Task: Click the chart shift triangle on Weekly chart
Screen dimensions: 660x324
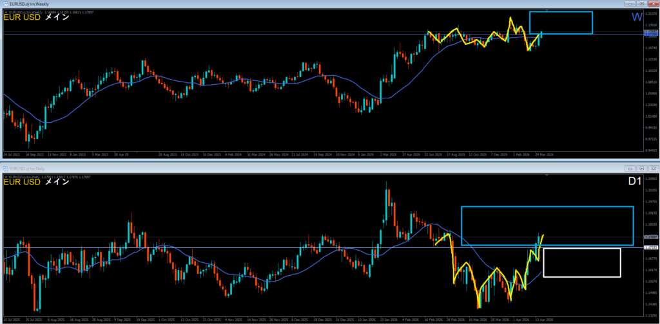Action: click(x=547, y=11)
